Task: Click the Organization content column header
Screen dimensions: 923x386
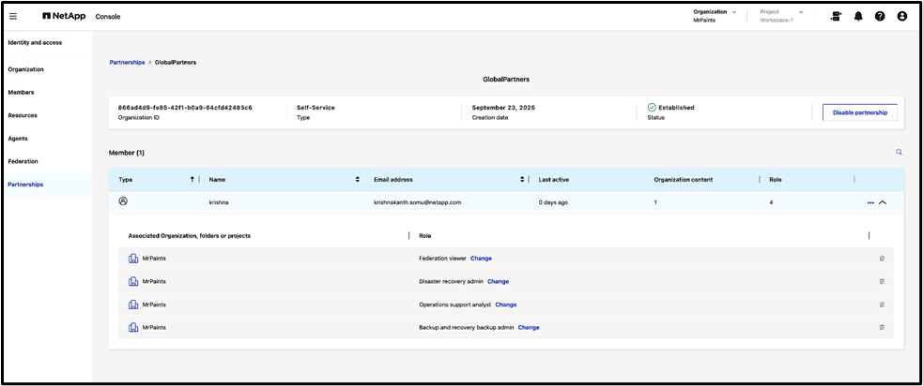Action: click(684, 179)
